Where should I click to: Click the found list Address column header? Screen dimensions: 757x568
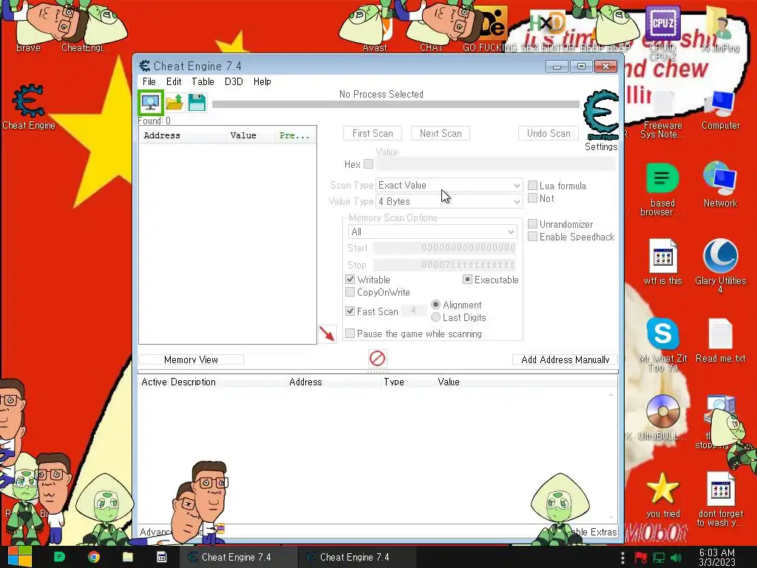point(183,136)
